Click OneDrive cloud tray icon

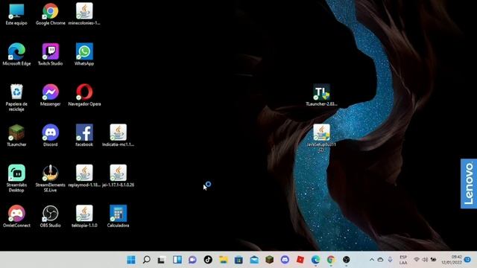(381, 260)
